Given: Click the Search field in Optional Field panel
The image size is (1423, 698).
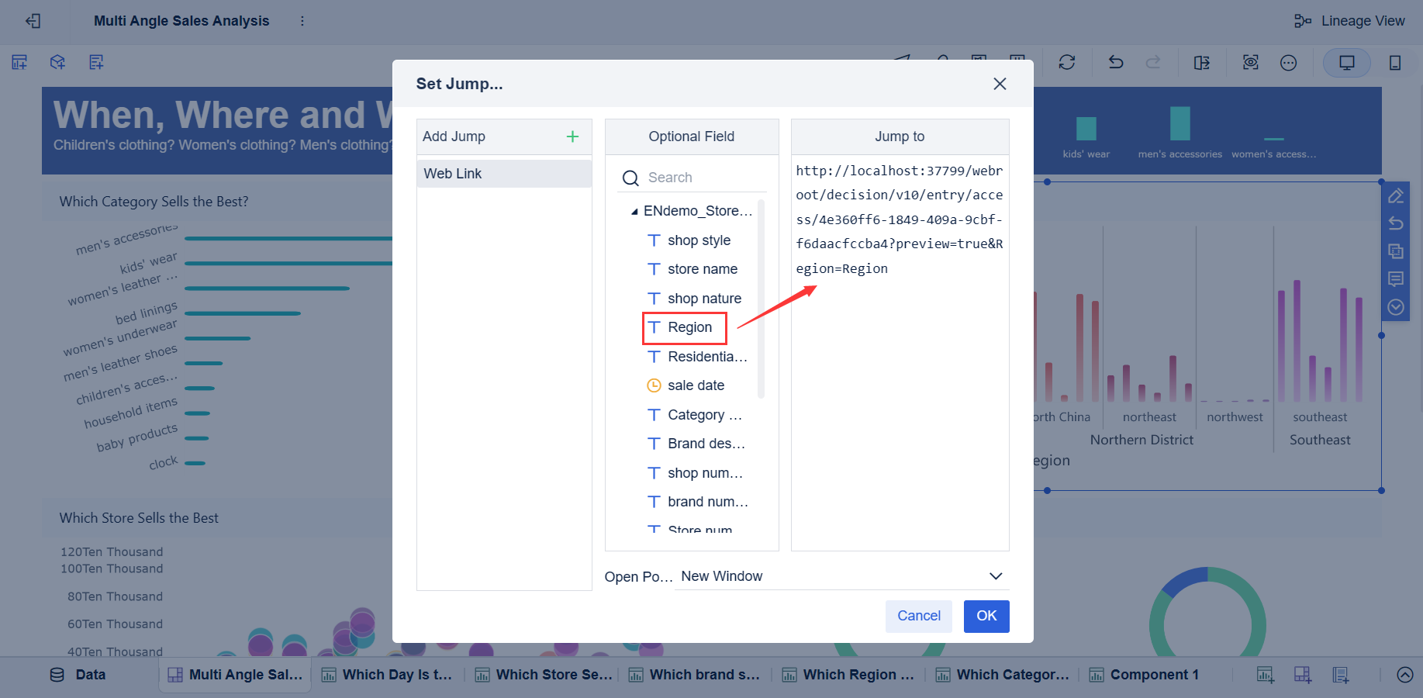Looking at the screenshot, I should click(x=690, y=177).
